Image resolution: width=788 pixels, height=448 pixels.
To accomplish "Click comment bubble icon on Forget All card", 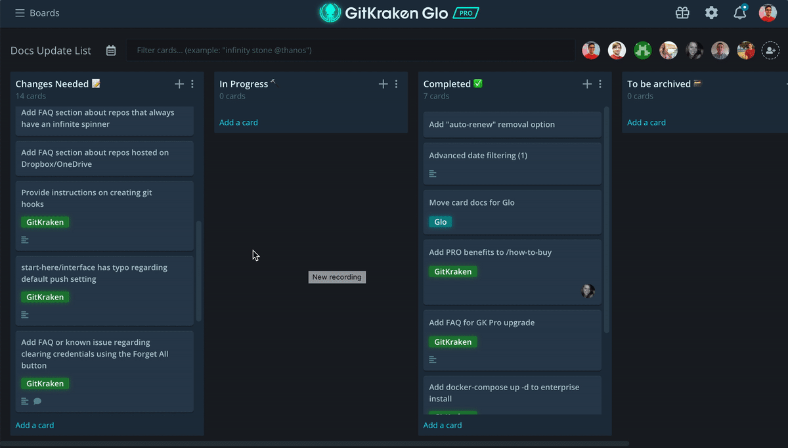I will [x=37, y=401].
